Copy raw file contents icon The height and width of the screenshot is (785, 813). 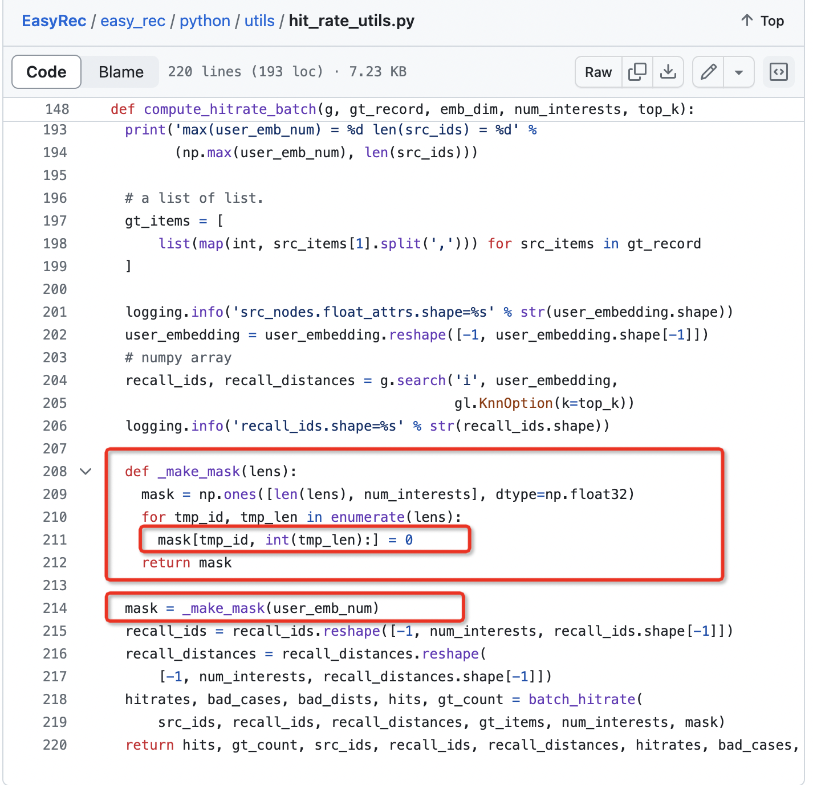637,72
